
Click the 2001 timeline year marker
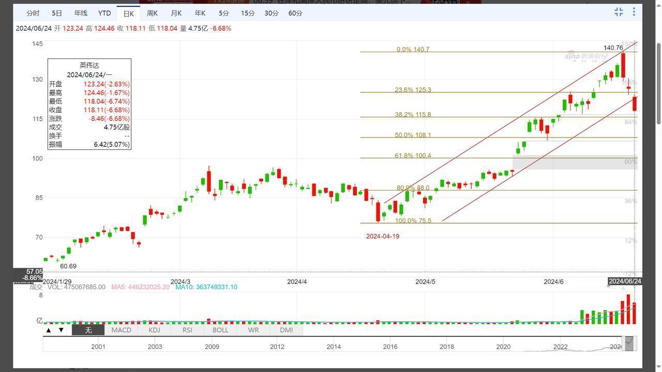tap(98, 347)
